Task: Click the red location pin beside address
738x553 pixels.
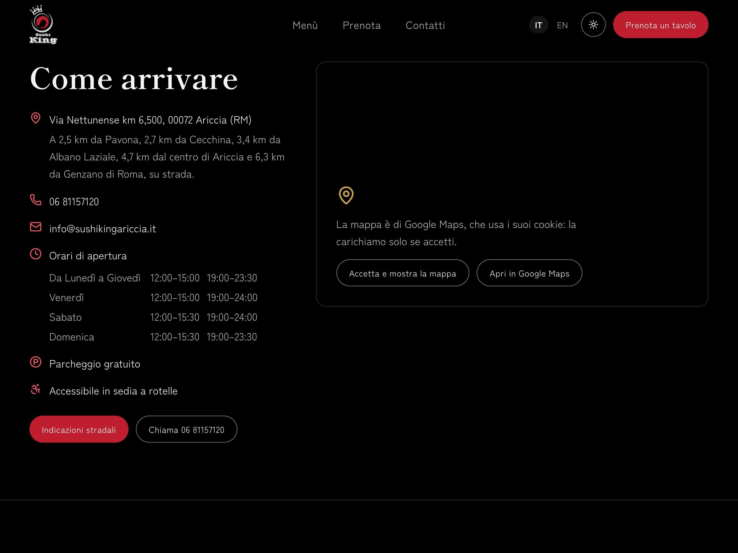Action: tap(36, 118)
